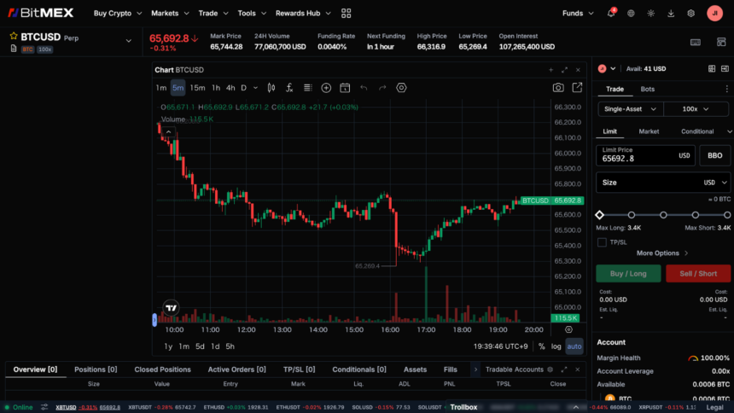Image resolution: width=734 pixels, height=413 pixels.
Task: Select the Market order tab
Action: tap(649, 131)
